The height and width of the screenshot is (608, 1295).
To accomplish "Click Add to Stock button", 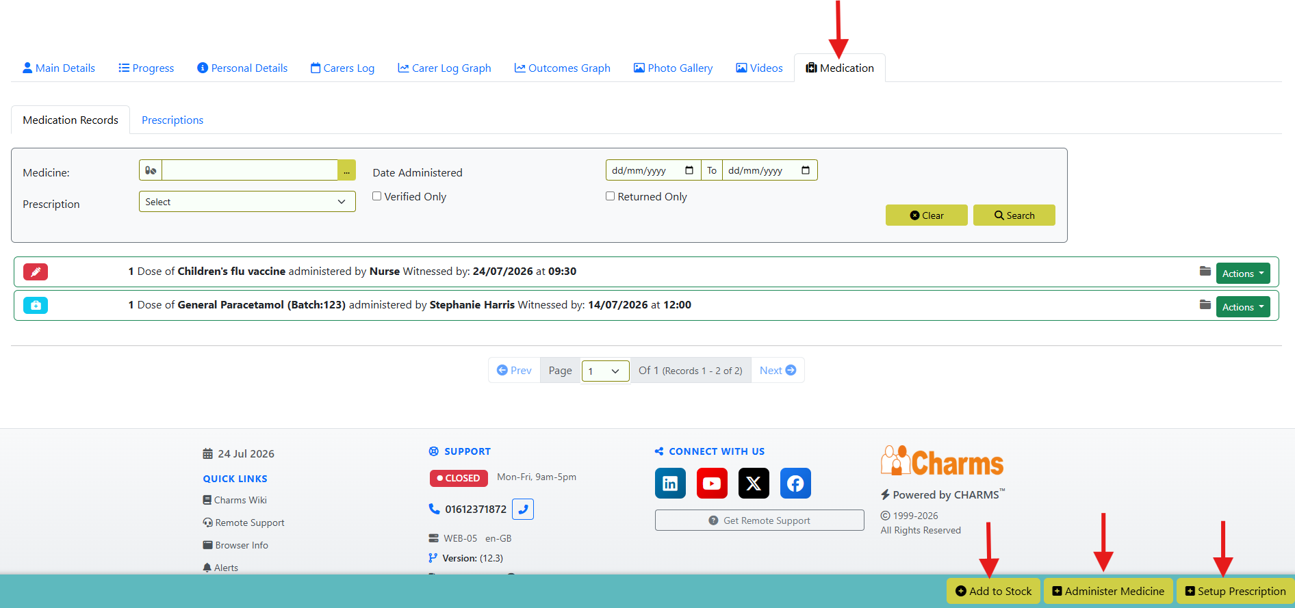I will click(x=993, y=591).
